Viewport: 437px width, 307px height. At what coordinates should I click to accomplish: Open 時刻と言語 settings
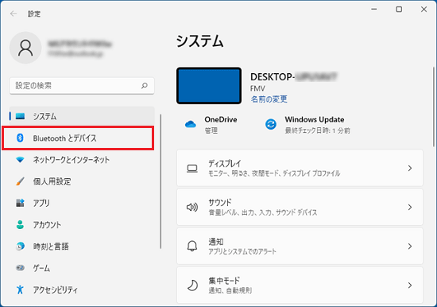coord(82,247)
